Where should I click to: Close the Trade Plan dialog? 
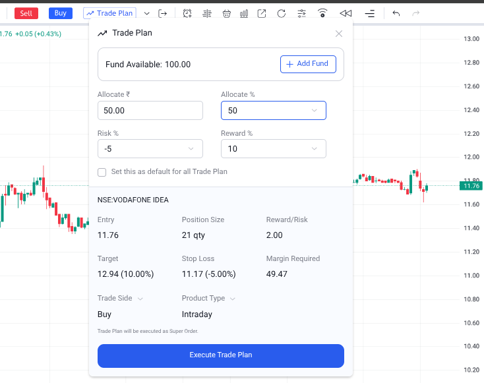click(x=339, y=34)
